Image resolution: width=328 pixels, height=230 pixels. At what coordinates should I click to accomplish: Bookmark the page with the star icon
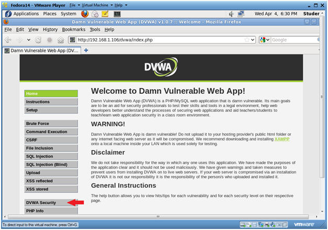(247, 40)
